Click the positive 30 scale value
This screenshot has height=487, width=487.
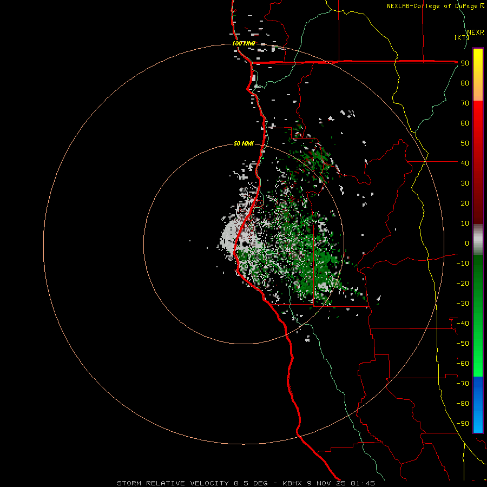(465, 183)
